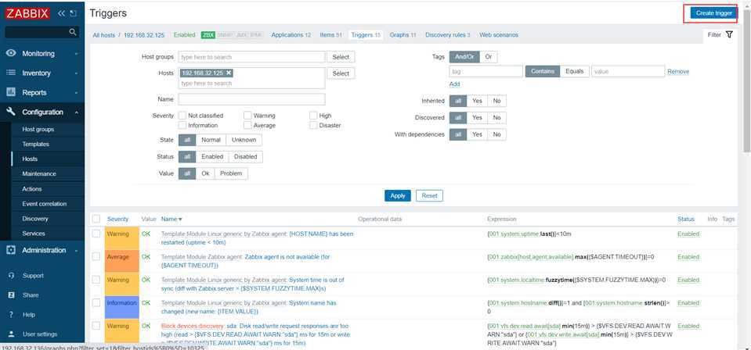Click the Add tag link

click(454, 84)
